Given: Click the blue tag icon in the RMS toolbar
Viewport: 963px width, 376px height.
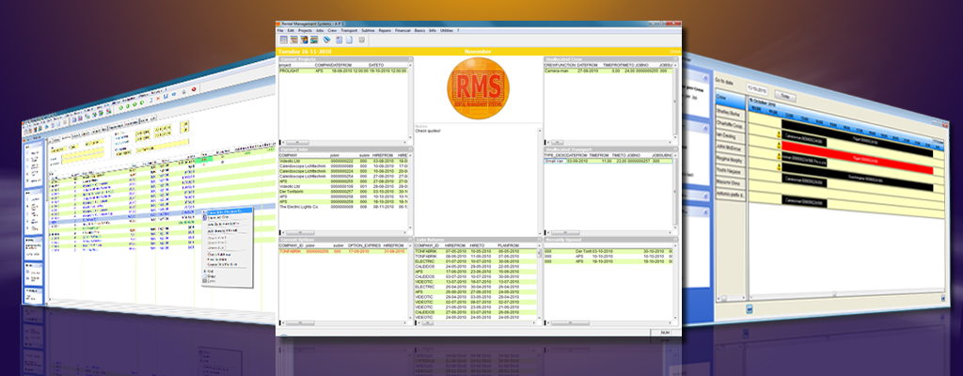Looking at the screenshot, I should (x=327, y=39).
